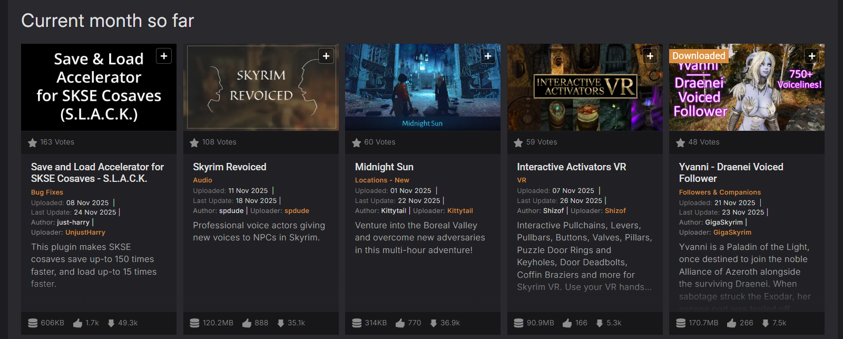The height and width of the screenshot is (339, 843).
Task: Click the 'Last Update: 24 Nov 2025' text
Action: 74,212
